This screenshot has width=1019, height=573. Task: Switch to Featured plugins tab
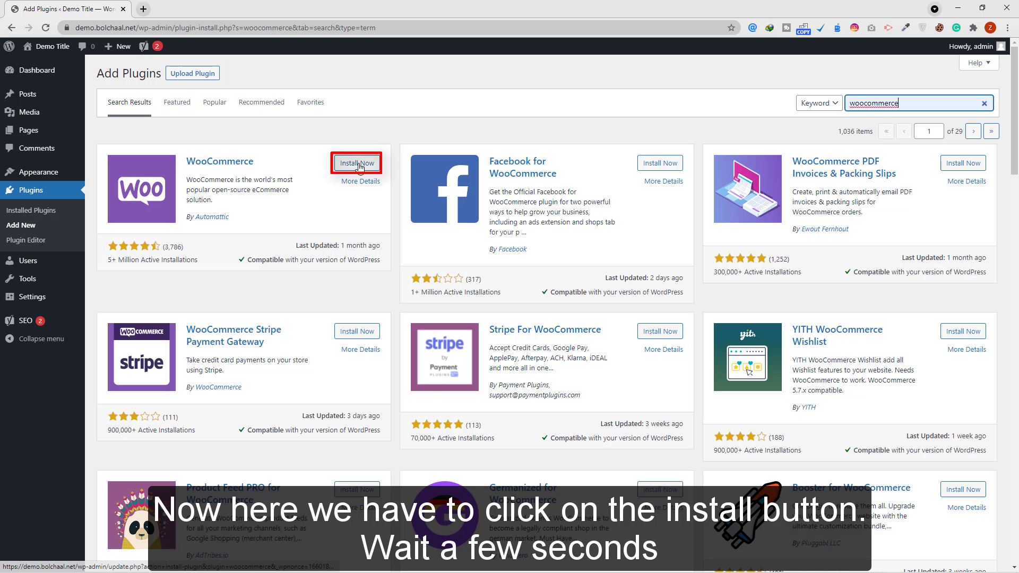[x=177, y=102]
